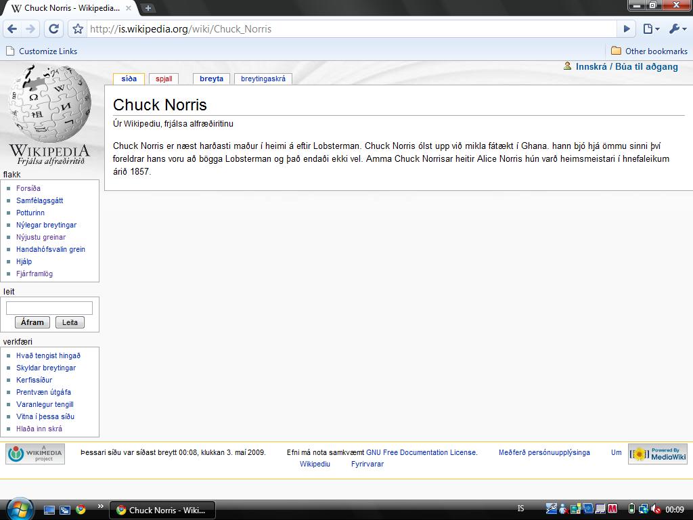
Task: Click the battery tray icon
Action: click(x=631, y=509)
